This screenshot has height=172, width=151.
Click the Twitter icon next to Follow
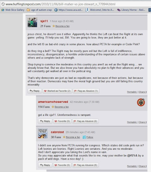click(84, 137)
